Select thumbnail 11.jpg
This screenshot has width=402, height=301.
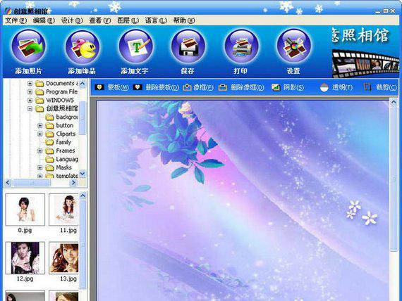pos(63,210)
